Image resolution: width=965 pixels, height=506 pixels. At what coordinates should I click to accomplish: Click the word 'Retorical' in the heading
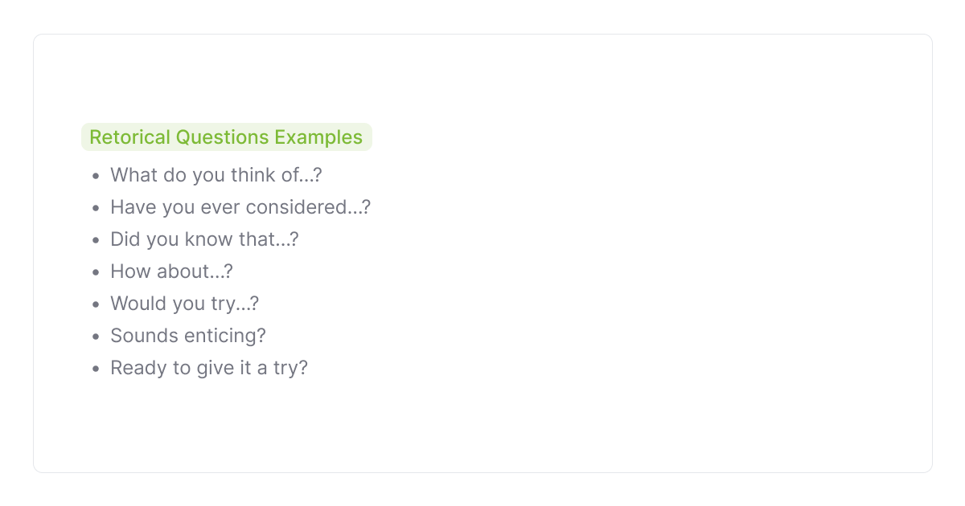(x=129, y=137)
